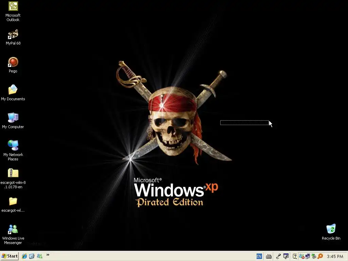Image resolution: width=348 pixels, height=261 pixels.
Task: Click the language bar keyboard icon
Action: pos(269,256)
